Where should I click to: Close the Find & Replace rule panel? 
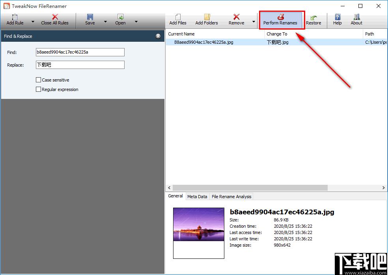coord(158,36)
